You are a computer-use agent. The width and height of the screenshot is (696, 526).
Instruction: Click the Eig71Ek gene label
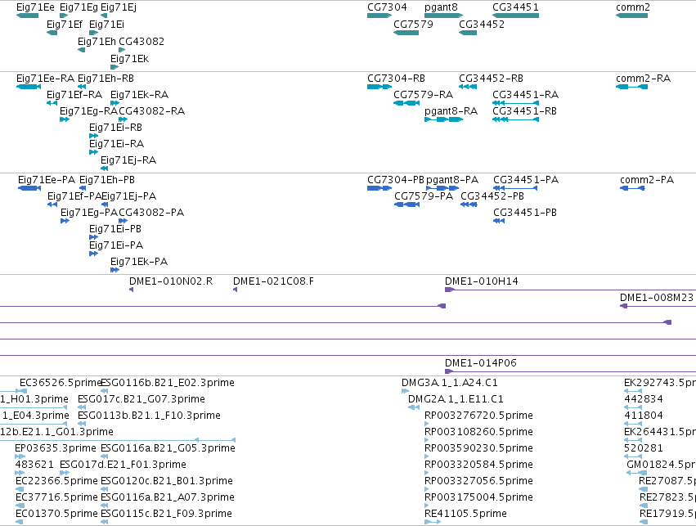pos(129,59)
